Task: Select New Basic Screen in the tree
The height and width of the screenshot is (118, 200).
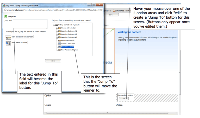Action: click(68, 47)
